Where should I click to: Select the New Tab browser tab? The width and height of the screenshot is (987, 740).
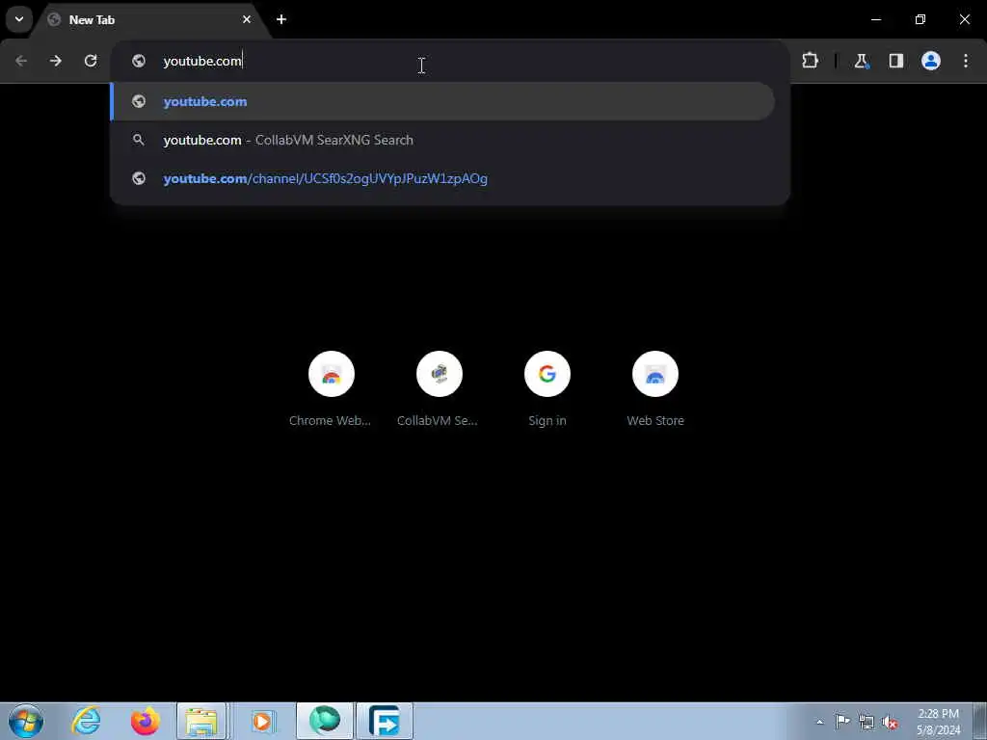click(x=149, y=19)
